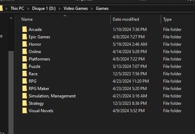Navigate to Video Games breadcrumb
The height and width of the screenshot is (134, 195).
76,8
